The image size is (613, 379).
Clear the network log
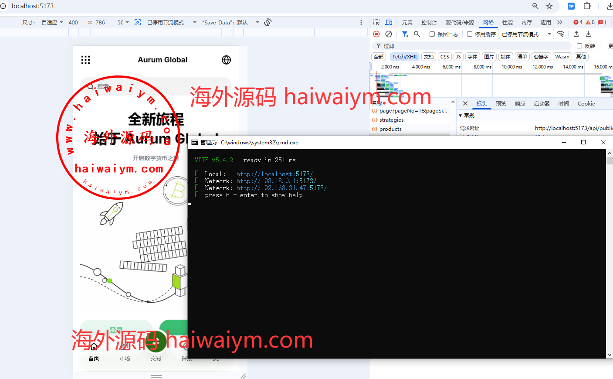pos(389,34)
